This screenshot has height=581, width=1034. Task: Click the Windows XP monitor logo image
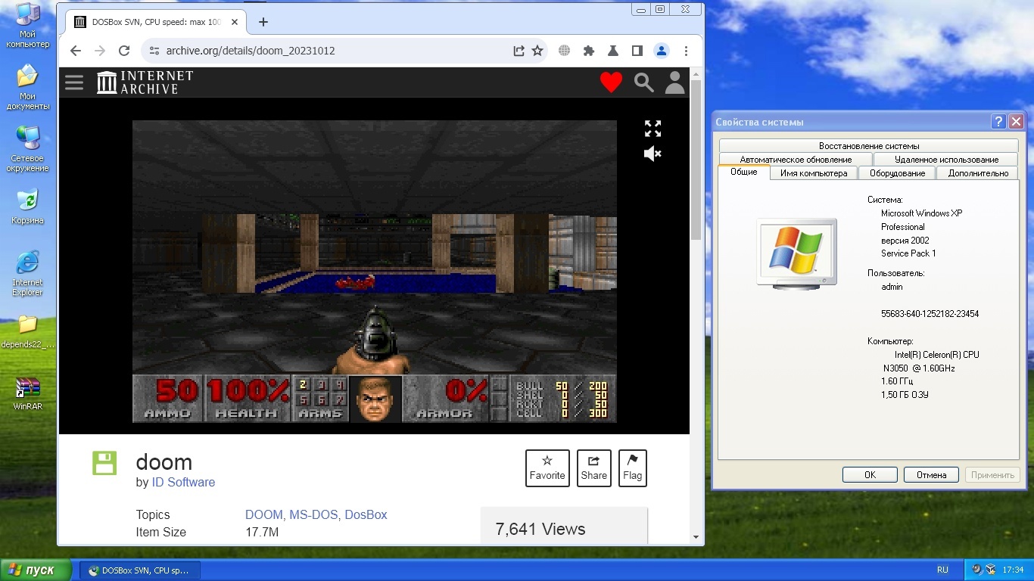click(x=796, y=253)
